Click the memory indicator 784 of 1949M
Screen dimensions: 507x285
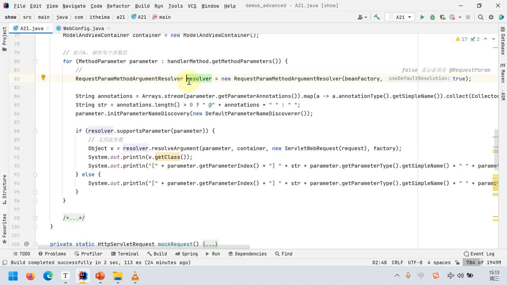[483, 262]
